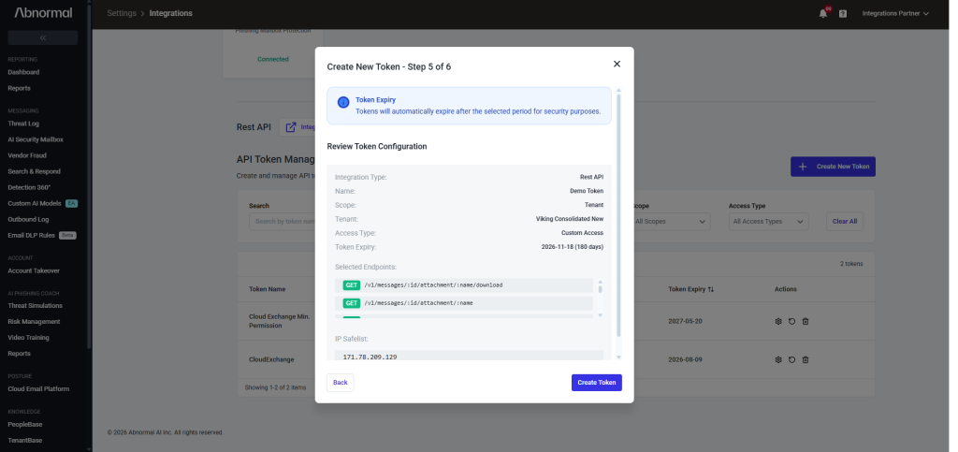This screenshot has width=958, height=452.
Task: Click the 2026-11-18 (180 days) expiry value
Action: 572,247
